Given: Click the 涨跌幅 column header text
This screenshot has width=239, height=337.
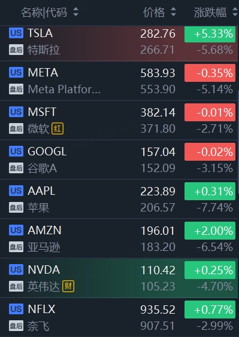Looking at the screenshot, I should (210, 13).
